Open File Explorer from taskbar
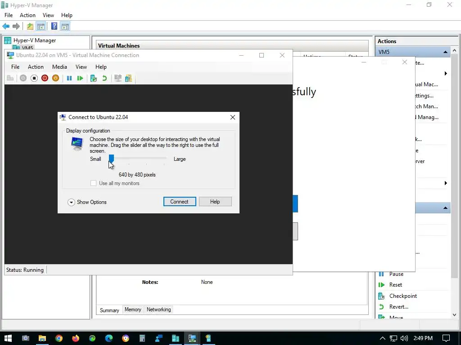The height and width of the screenshot is (345, 461). [42, 338]
